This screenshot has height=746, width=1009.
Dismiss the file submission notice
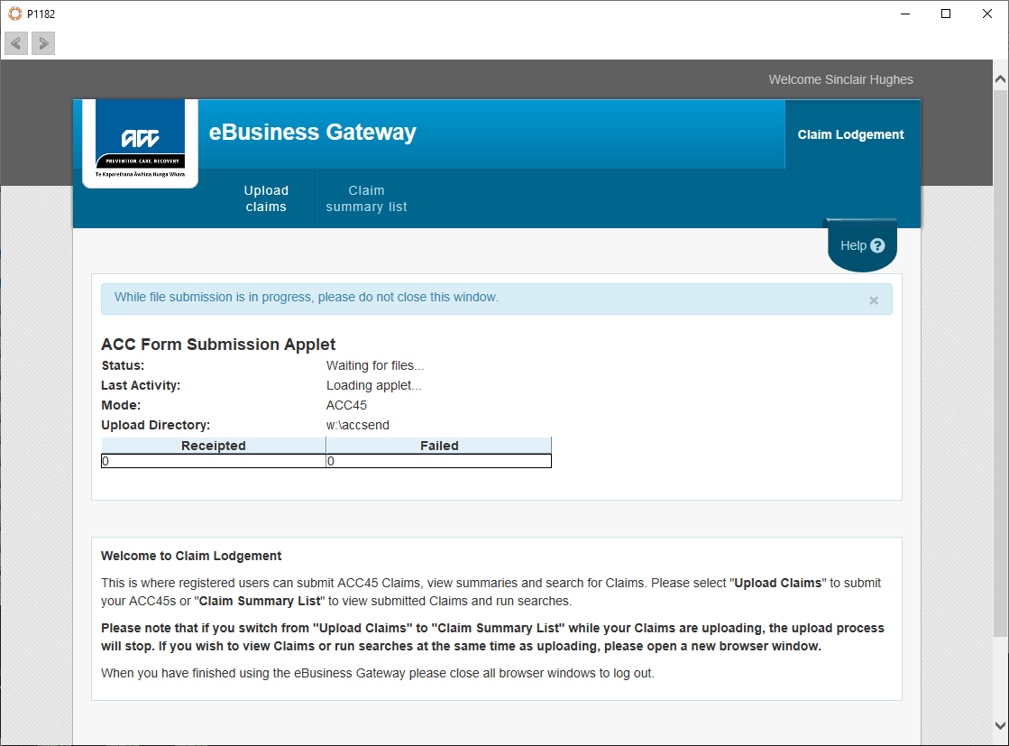click(874, 300)
